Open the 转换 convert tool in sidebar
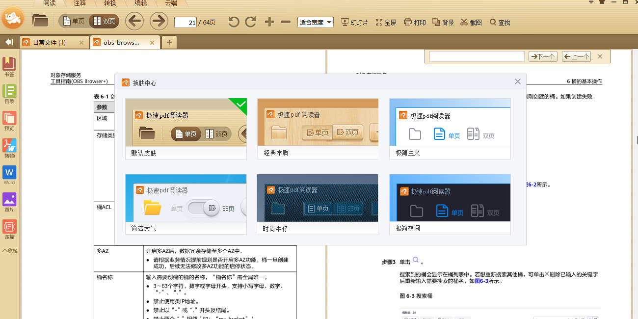 pyautogui.click(x=9, y=148)
